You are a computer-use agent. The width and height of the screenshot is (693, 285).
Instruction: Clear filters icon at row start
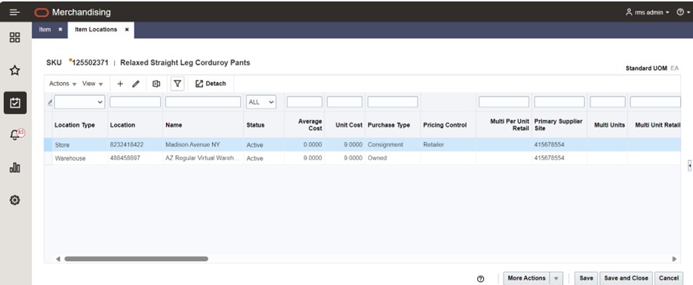50,103
